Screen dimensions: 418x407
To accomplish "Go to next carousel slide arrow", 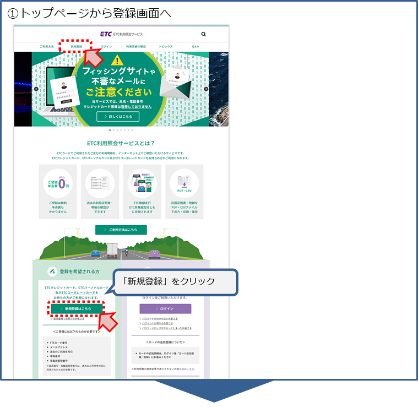I will point(206,89).
